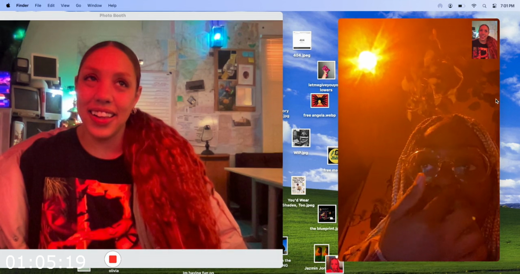The image size is (520, 274).
Task: Select the letmegiveyouyo flowers image icon
Action: (326, 70)
